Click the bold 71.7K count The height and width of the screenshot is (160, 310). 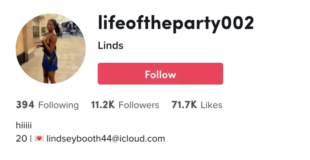184,105
